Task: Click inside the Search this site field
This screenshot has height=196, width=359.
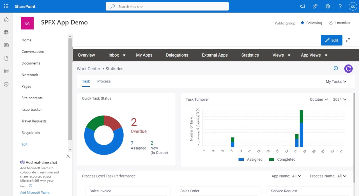Action: click(167, 6)
